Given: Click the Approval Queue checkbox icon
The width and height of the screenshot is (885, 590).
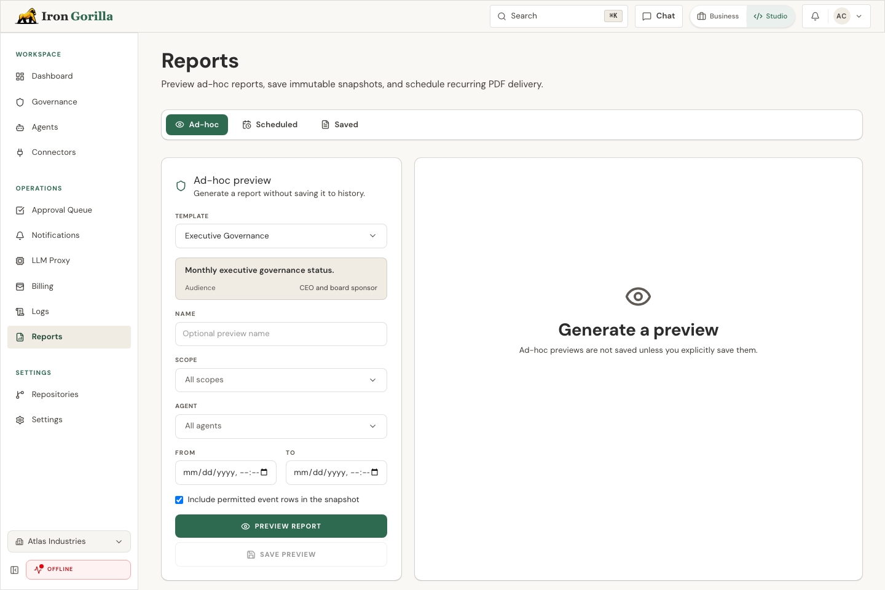Looking at the screenshot, I should tap(20, 210).
